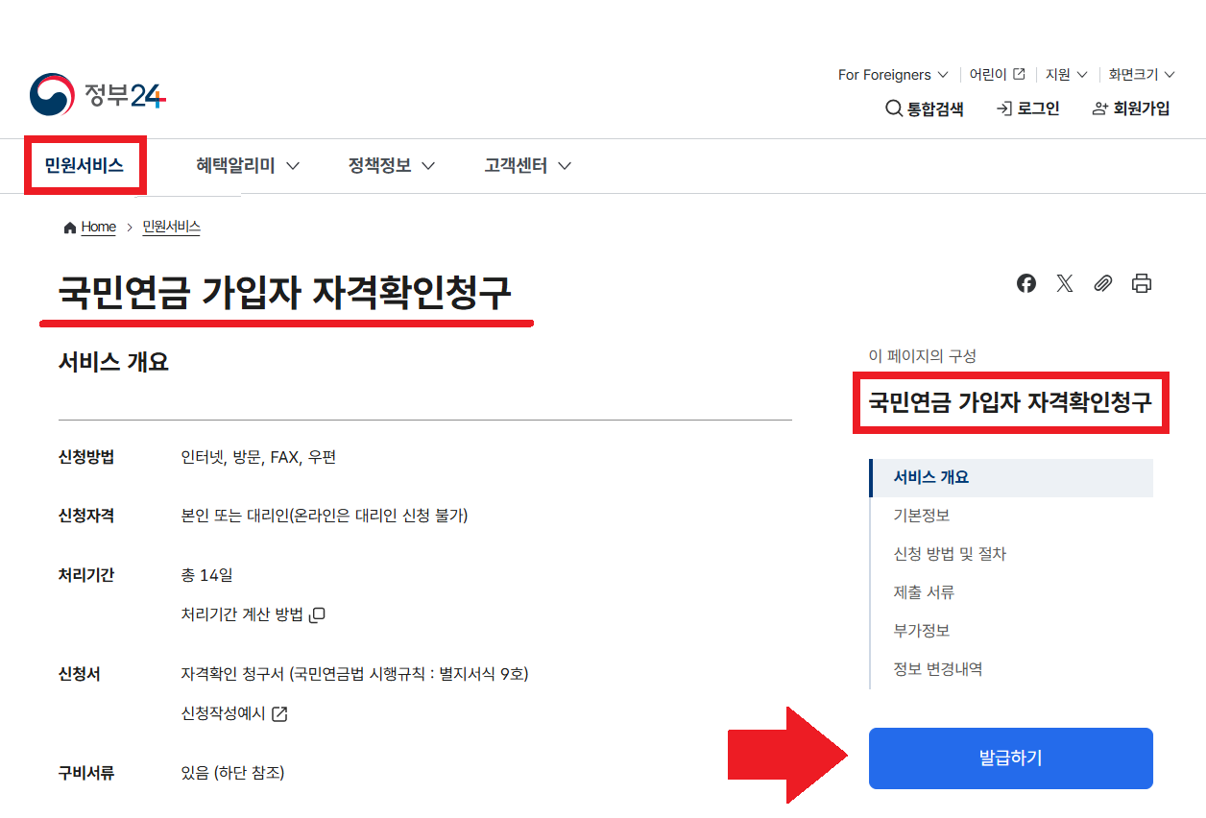The image size is (1206, 818).
Task: Open 신청작성예시 via its external link icon
Action: (x=277, y=713)
